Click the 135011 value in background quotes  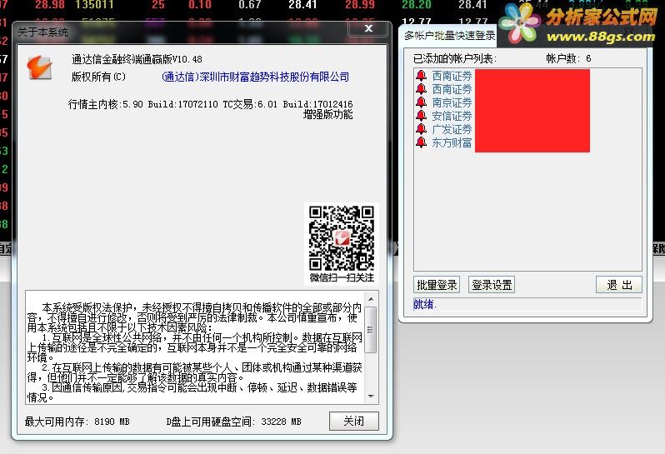(94, 5)
